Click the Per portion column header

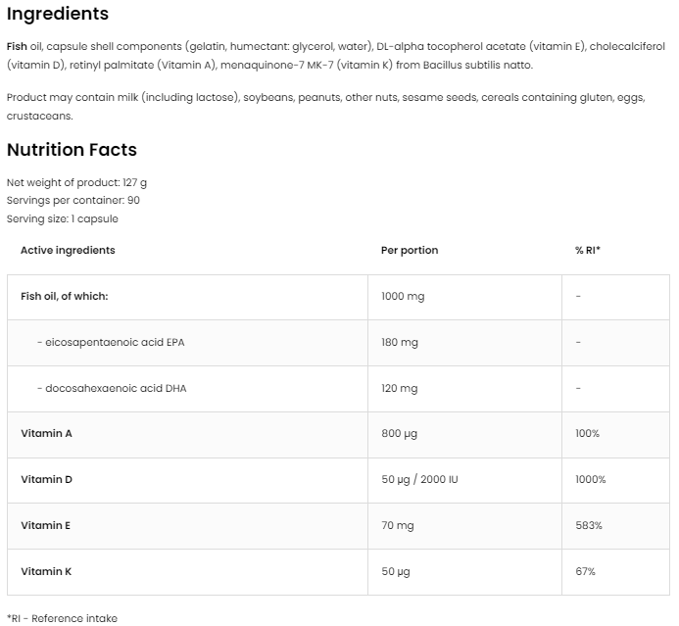click(x=410, y=250)
